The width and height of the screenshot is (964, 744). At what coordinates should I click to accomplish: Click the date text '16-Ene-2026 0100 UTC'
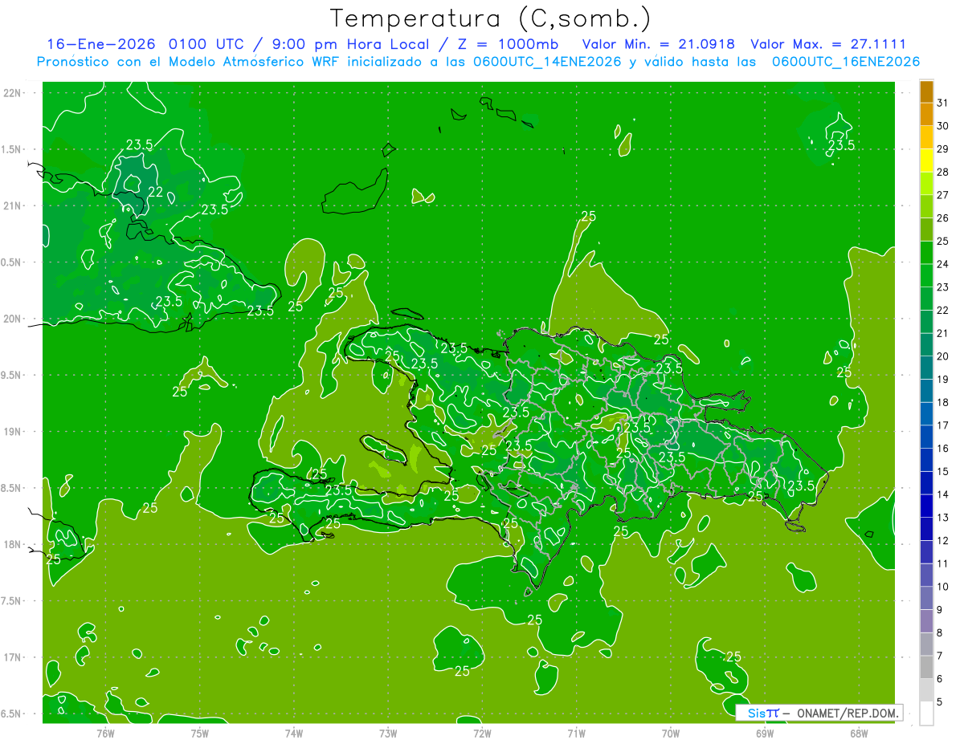[146, 44]
